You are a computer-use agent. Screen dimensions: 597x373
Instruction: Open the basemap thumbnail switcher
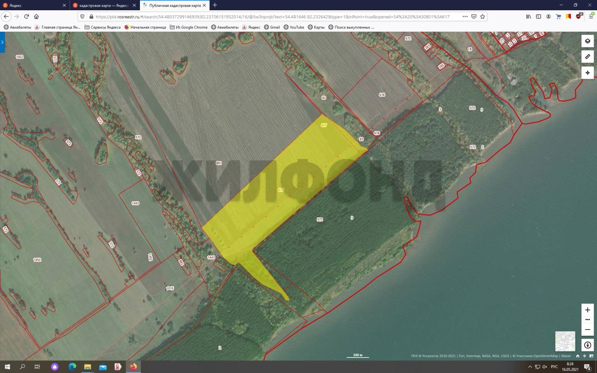pos(565,341)
